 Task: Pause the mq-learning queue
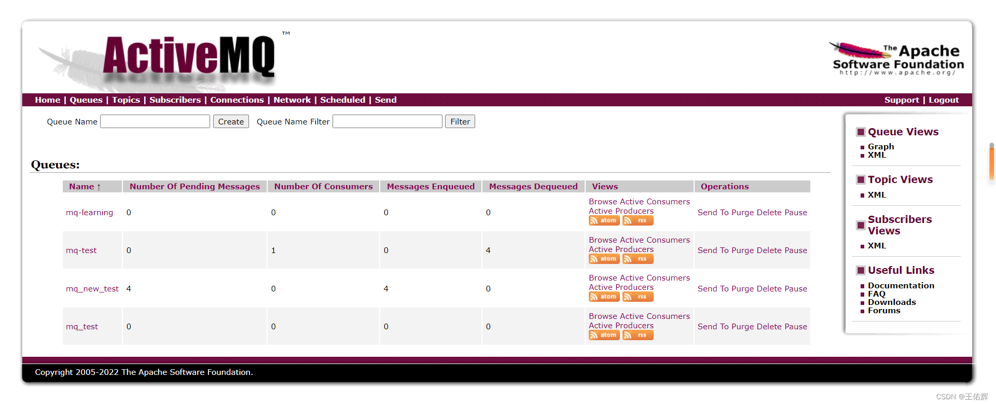796,213
